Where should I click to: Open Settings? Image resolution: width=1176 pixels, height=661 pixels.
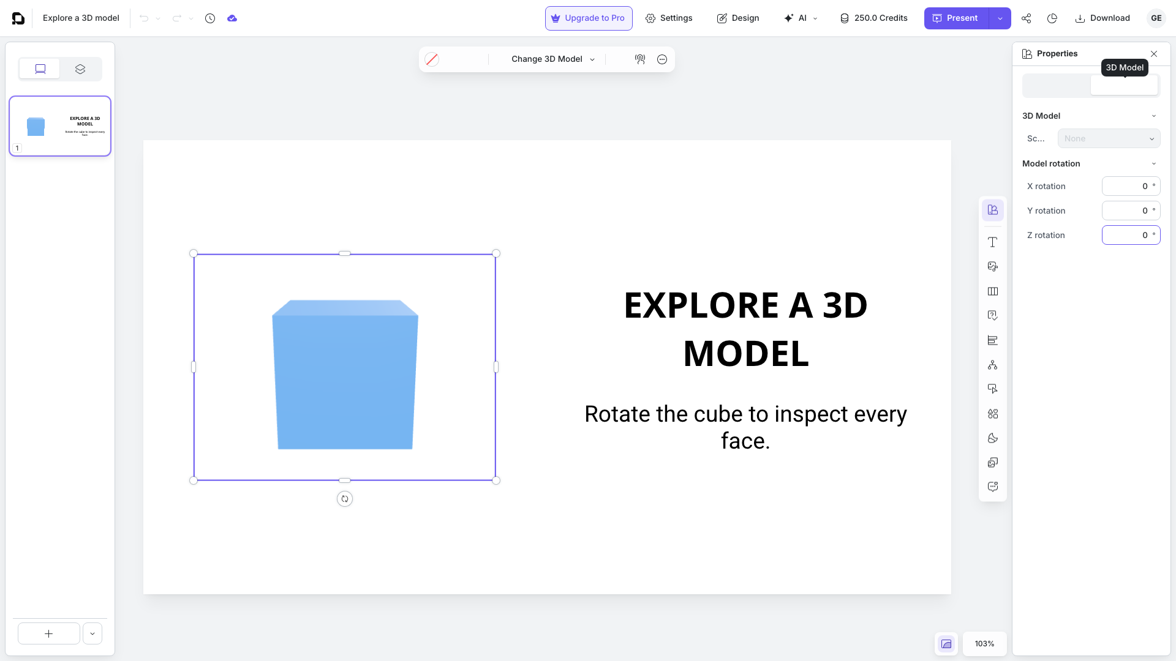669,18
